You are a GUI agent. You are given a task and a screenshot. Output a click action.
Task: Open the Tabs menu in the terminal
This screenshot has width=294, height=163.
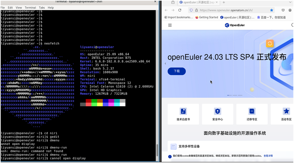point(42,8)
